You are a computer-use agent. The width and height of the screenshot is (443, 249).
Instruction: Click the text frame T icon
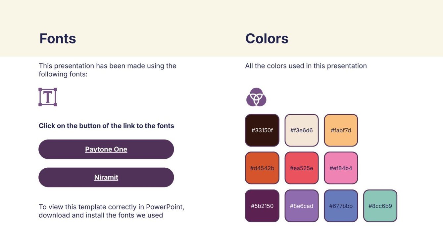tap(48, 97)
